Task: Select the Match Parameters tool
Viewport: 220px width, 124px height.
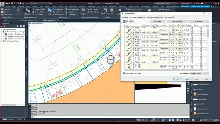Action: pos(72,9)
